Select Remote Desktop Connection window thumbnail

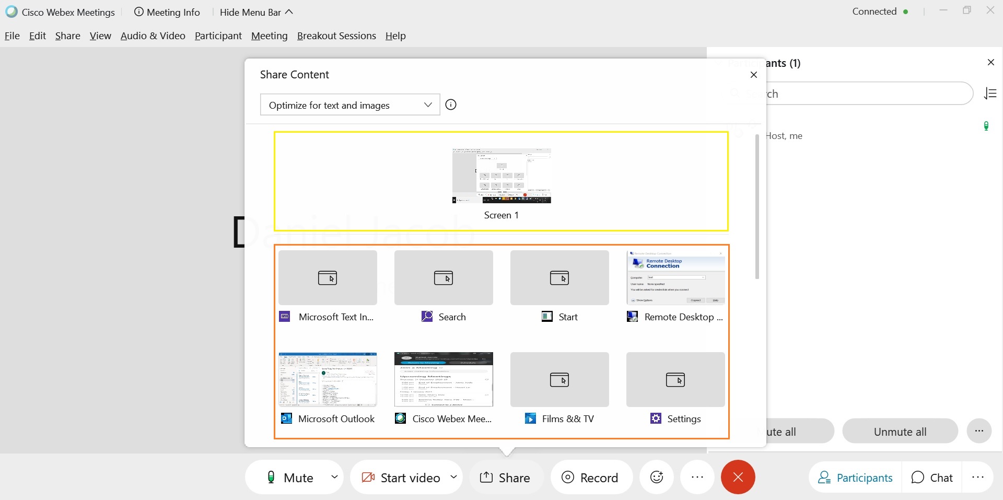point(675,277)
